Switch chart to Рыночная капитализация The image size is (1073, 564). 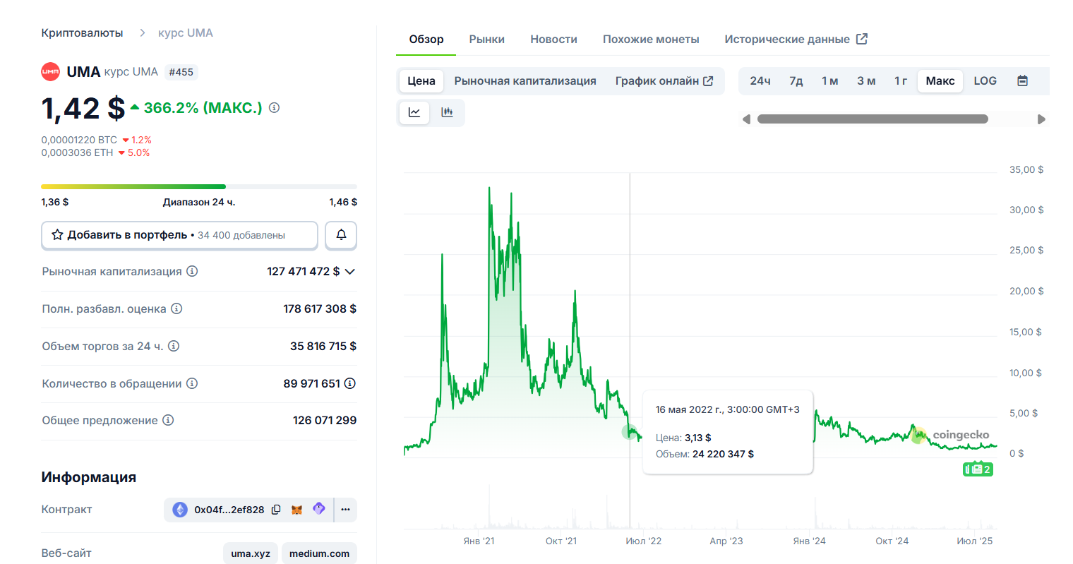524,81
